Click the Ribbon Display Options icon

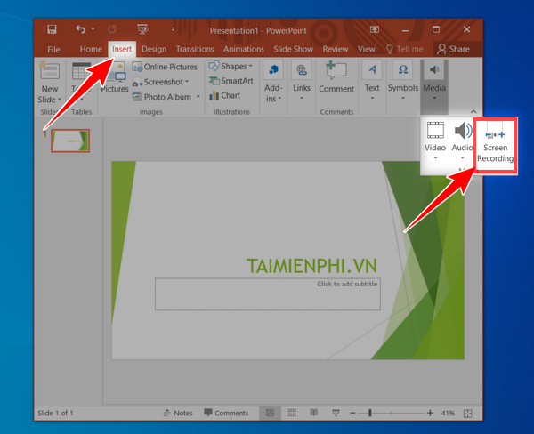[x=375, y=29]
